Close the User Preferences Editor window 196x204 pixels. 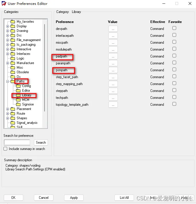pyautogui.click(x=190, y=3)
